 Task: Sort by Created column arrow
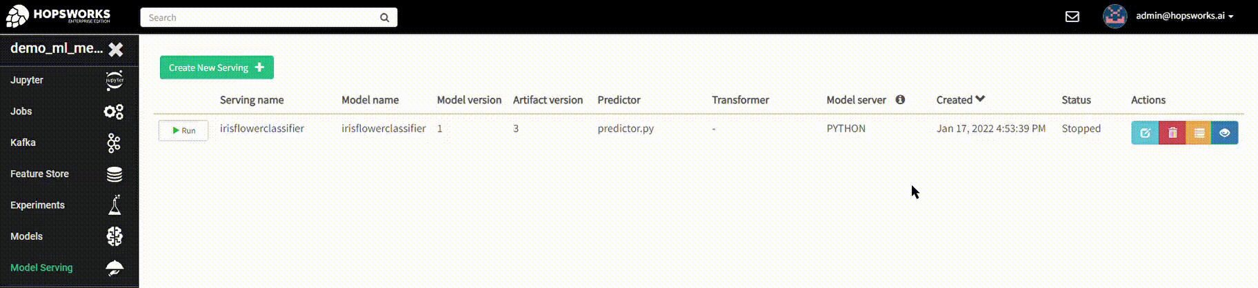980,99
